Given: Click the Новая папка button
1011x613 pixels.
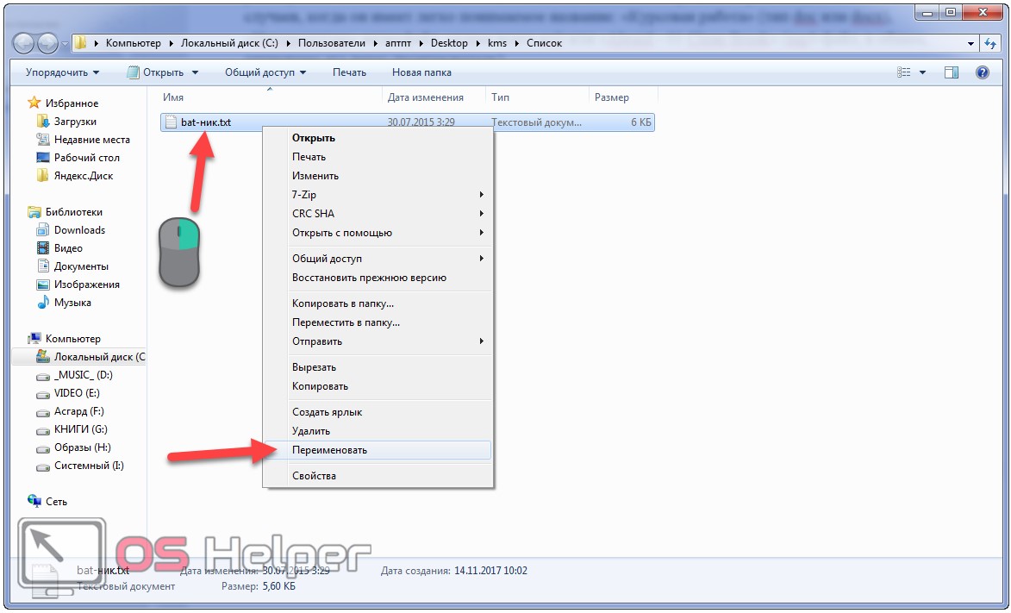Looking at the screenshot, I should (x=421, y=72).
